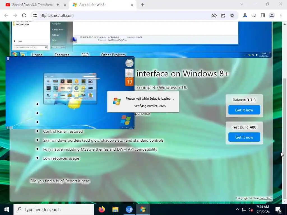Open the Other Projects nav link

tap(113, 55)
